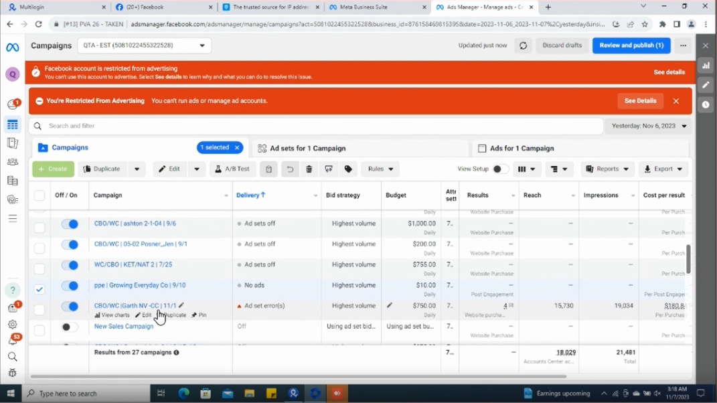
Task: Switch to the Campaigns tab
Action: (70, 148)
